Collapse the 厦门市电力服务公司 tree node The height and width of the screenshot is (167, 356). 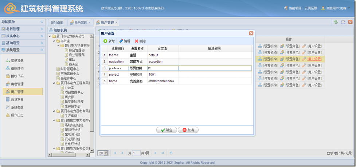[x=50, y=36]
